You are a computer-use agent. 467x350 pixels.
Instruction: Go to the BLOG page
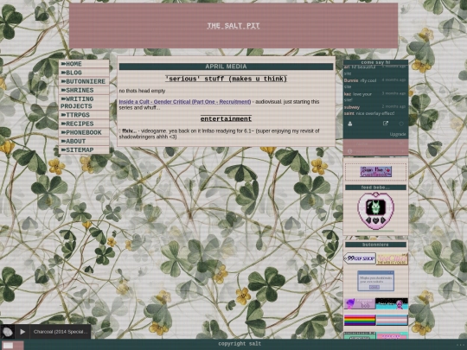[x=84, y=73]
